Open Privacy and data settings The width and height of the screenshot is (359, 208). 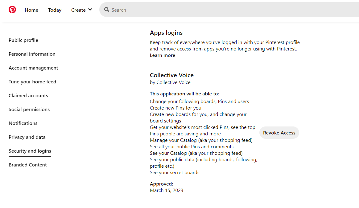tap(27, 137)
